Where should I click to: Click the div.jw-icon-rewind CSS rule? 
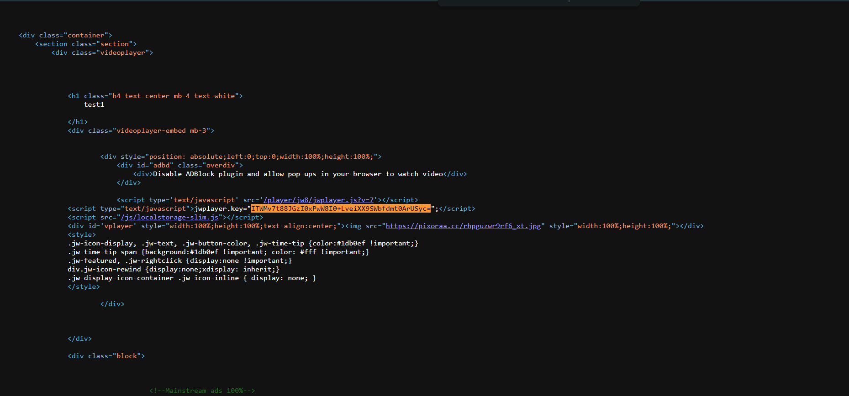tap(174, 269)
